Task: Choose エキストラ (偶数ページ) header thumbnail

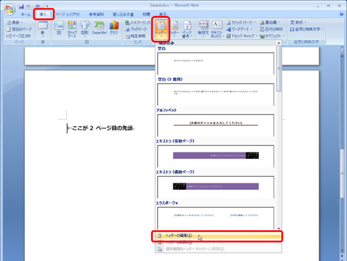Action: pos(216,187)
